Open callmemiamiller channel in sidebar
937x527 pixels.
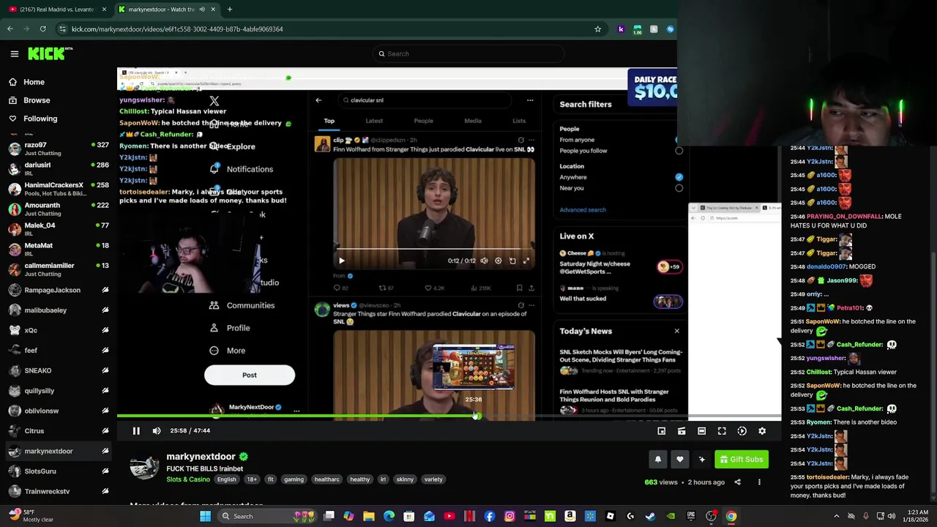(x=59, y=269)
